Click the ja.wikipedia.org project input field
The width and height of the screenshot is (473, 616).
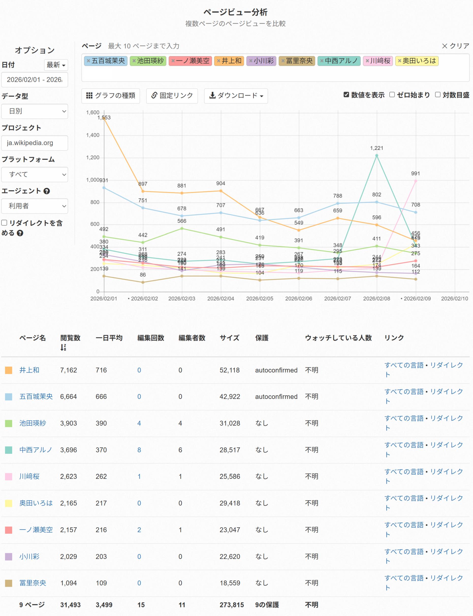click(x=35, y=143)
